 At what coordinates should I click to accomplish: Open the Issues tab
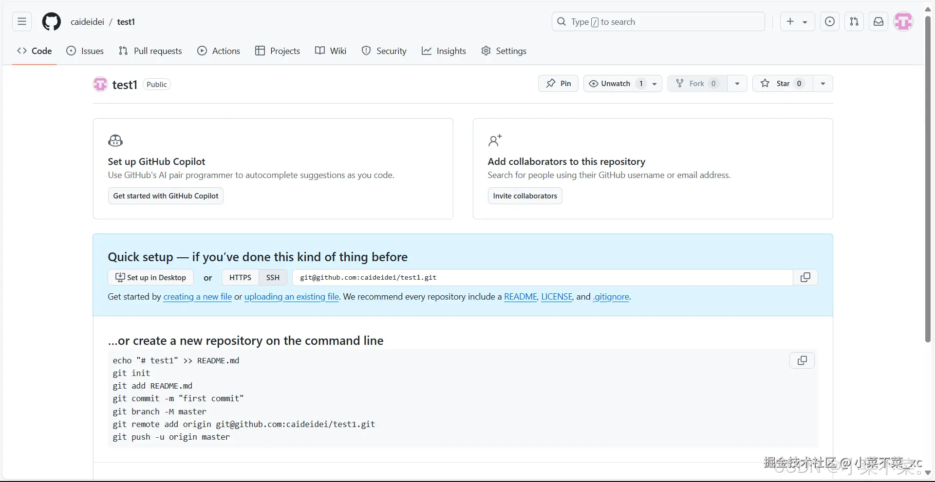(x=85, y=51)
